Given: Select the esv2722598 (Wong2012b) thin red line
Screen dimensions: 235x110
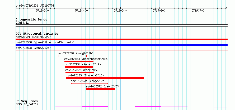Looking at the screenshot, I should tap(121, 50).
